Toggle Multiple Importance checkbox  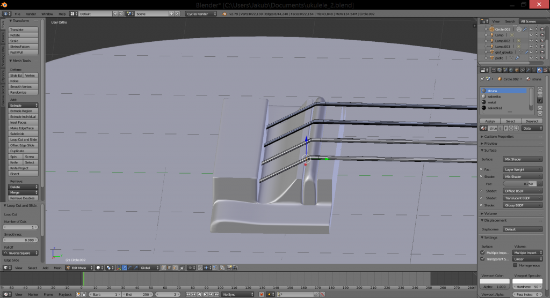483,252
